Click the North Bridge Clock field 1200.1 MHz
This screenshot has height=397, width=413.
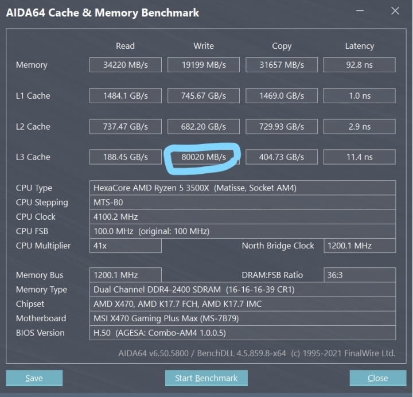(x=360, y=246)
